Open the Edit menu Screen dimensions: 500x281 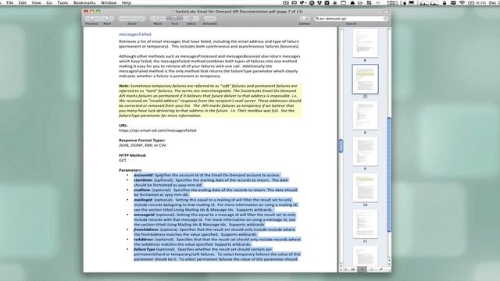[23, 2]
